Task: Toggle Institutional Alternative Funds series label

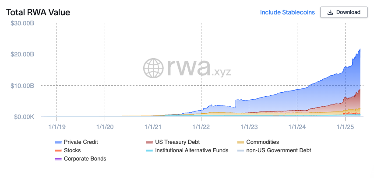Action: click(189, 150)
